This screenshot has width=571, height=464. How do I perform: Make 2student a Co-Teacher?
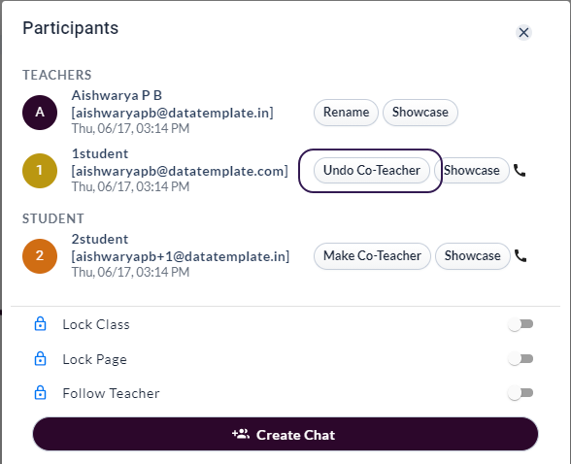click(x=372, y=256)
